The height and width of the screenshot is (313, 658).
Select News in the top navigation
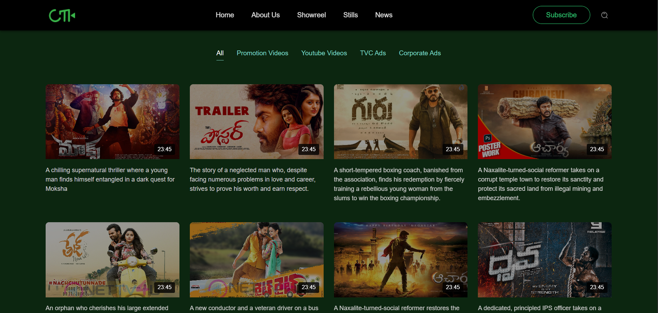pos(383,15)
